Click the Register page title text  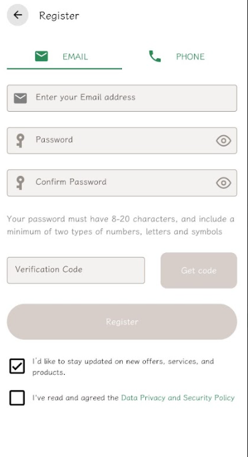59,16
